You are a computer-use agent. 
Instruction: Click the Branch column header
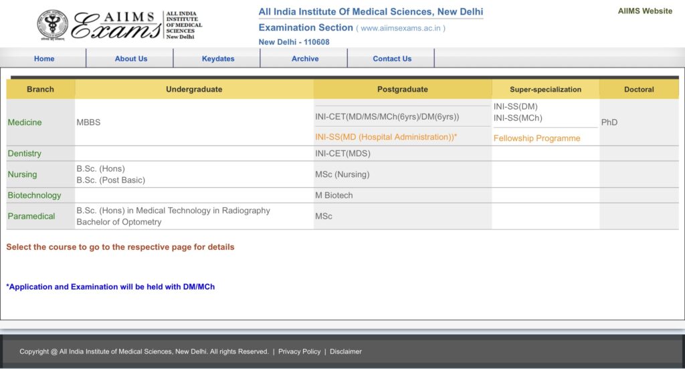40,89
